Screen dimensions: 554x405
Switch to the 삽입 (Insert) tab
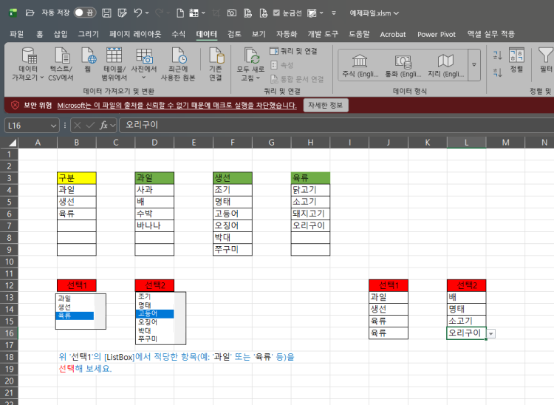pyautogui.click(x=61, y=34)
